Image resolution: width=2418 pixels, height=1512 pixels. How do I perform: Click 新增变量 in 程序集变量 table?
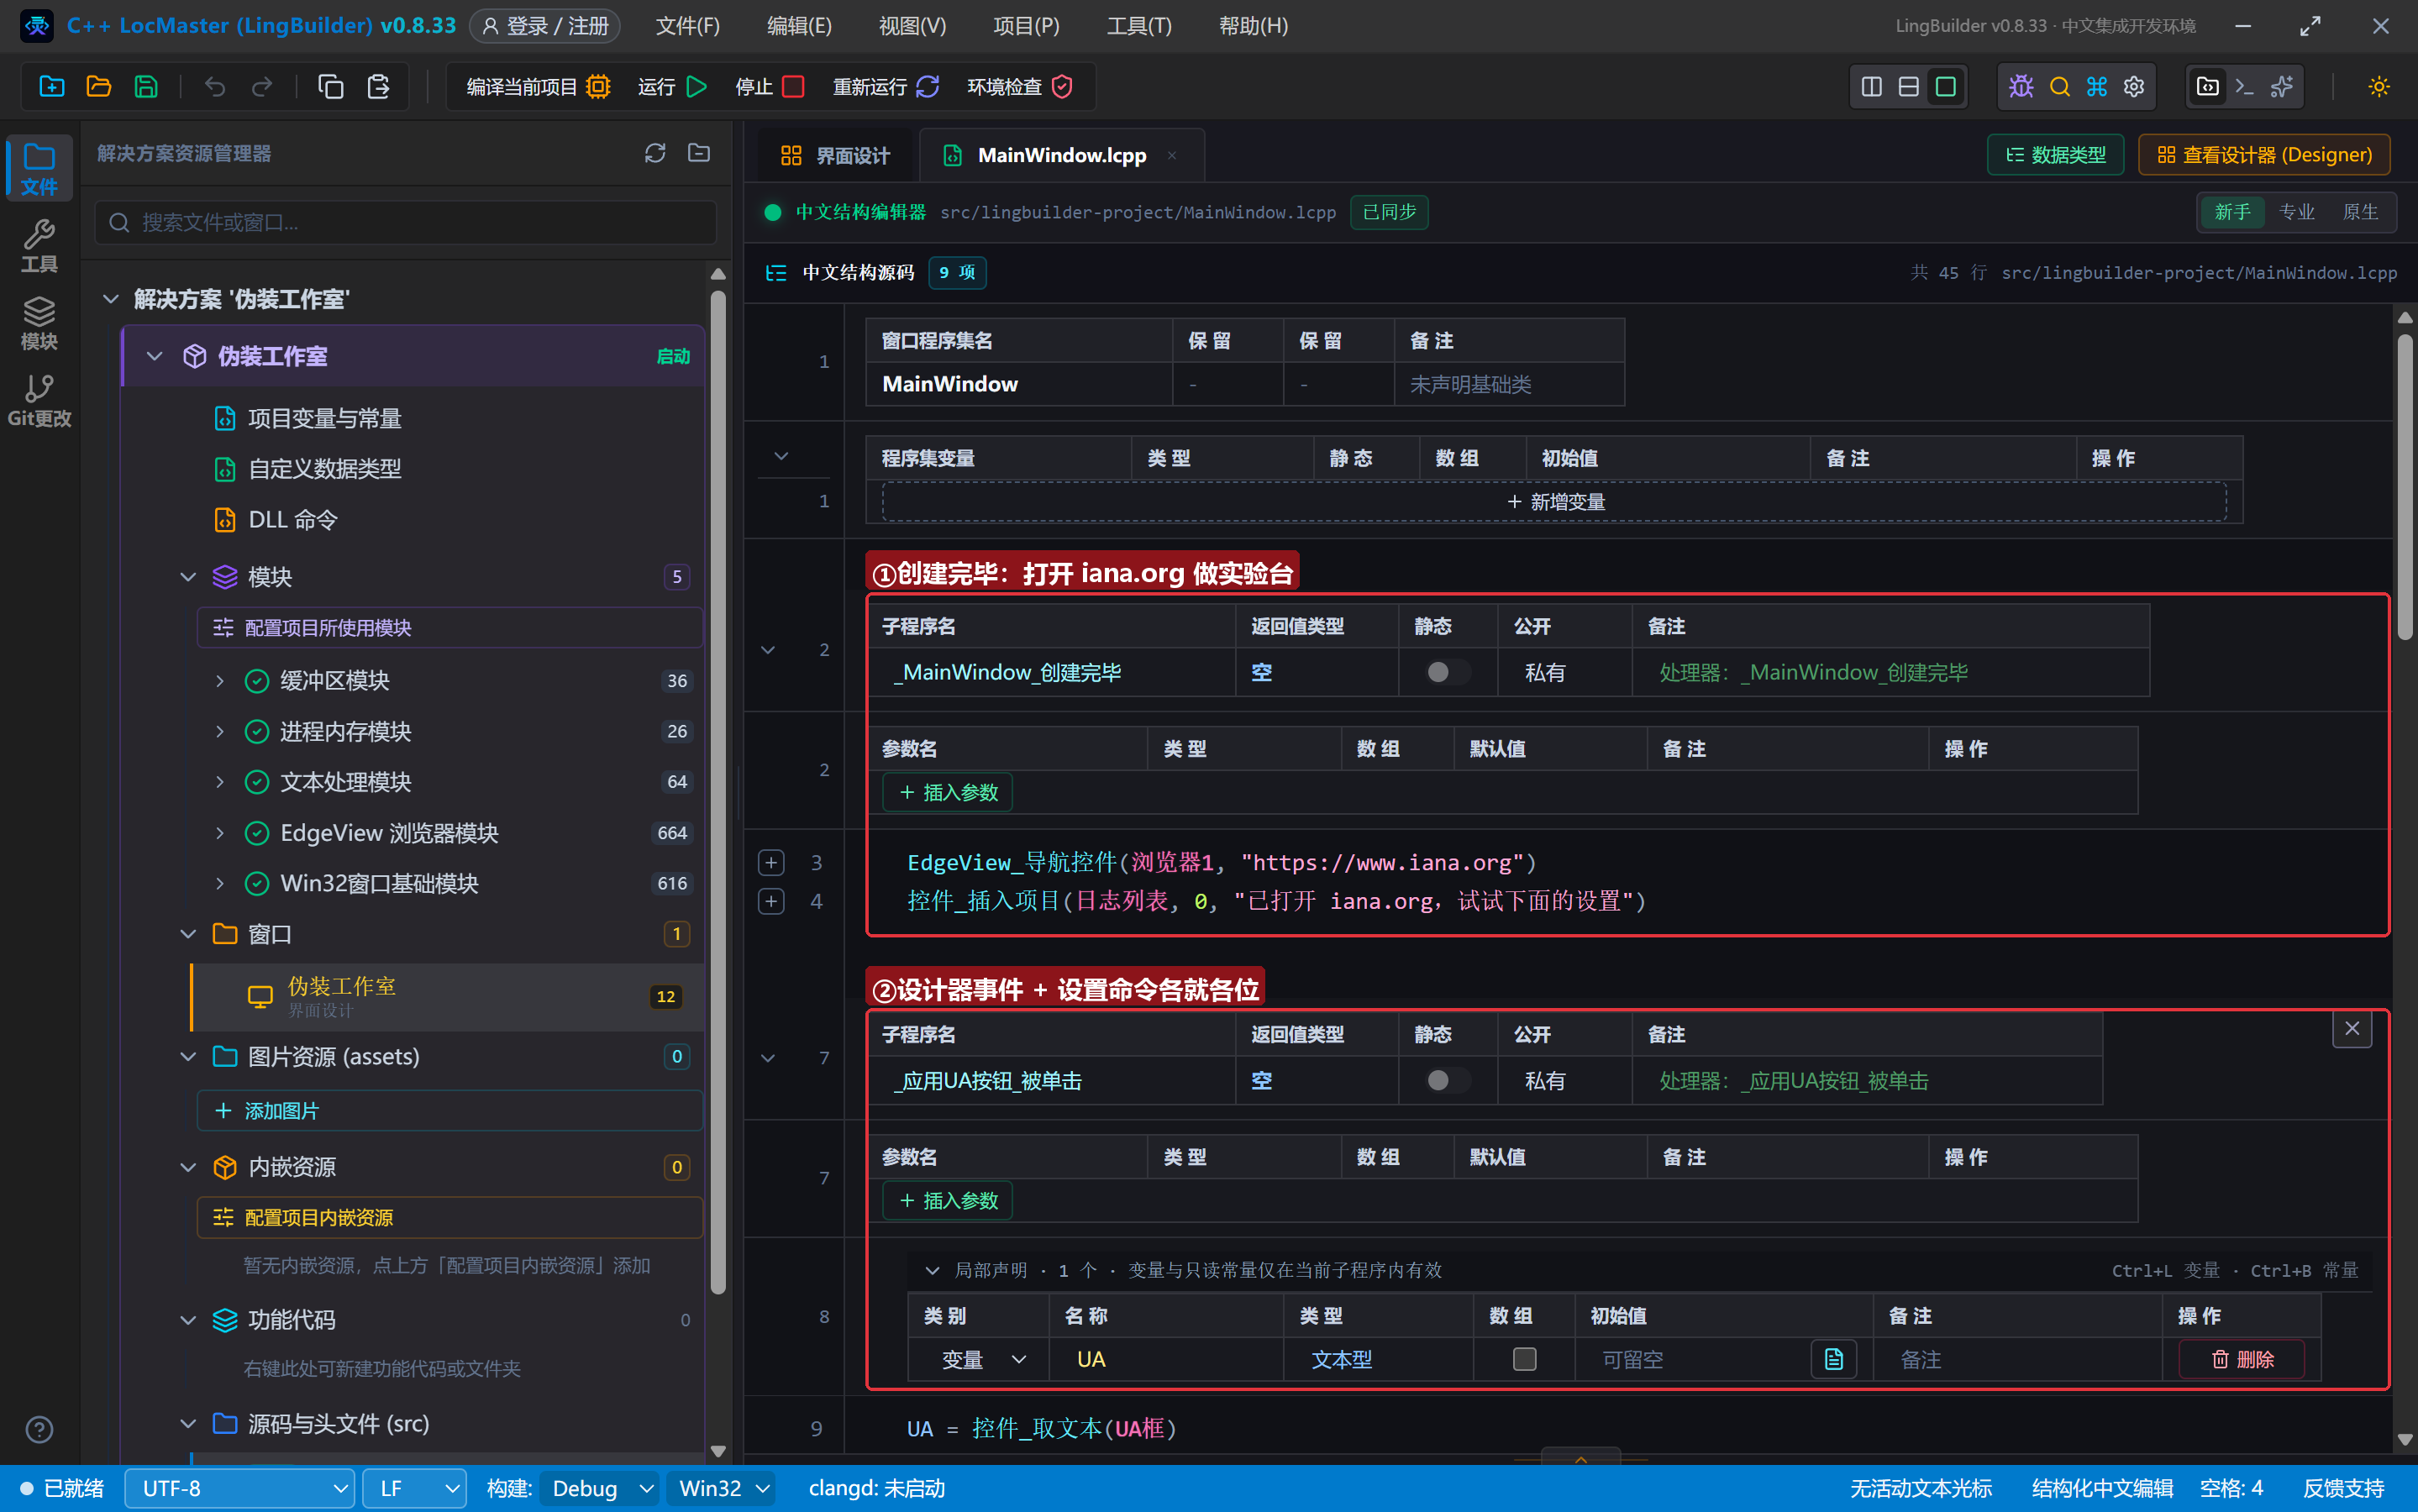(1554, 501)
